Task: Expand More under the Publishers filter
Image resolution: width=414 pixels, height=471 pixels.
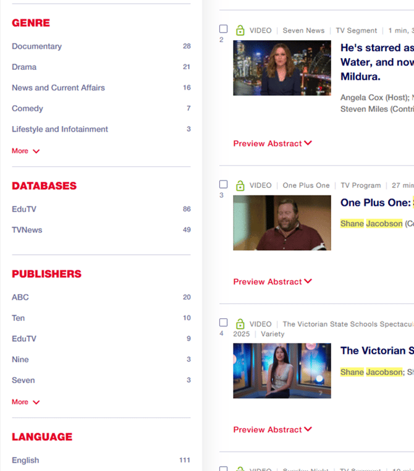Action: 25,402
